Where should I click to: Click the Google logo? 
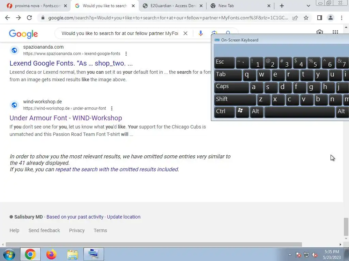(24, 34)
